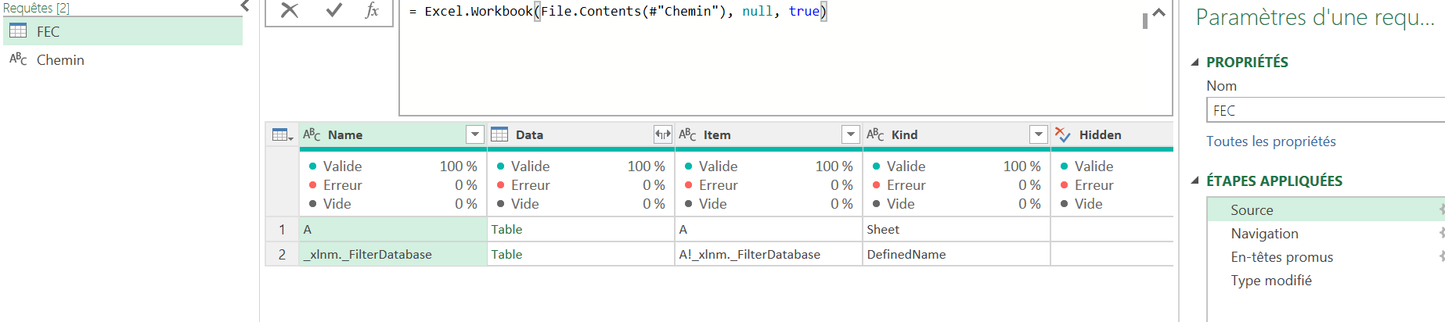Screen dimensions: 1445x322
Task: Change the Name column data type icon
Action: pos(312,134)
